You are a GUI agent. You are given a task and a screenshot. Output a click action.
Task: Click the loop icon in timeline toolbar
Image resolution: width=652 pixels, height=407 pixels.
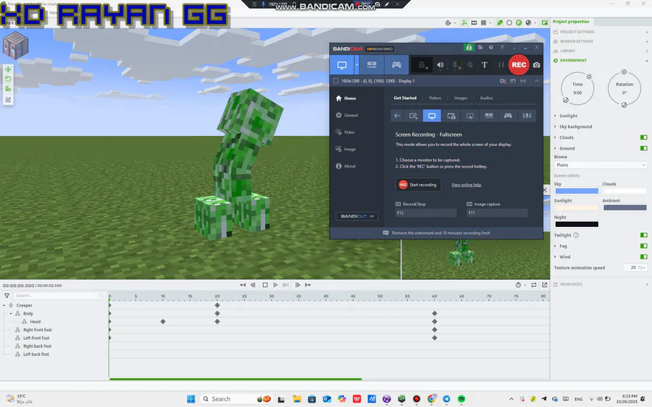pos(533,285)
